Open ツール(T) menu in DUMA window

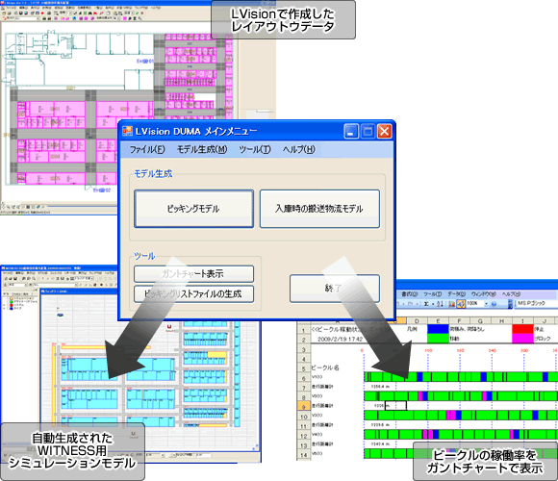point(255,149)
